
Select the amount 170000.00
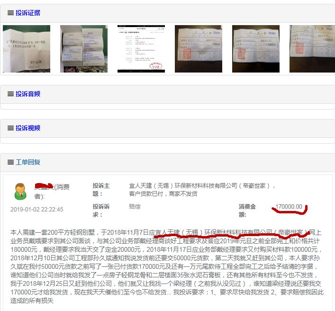tap(289, 207)
